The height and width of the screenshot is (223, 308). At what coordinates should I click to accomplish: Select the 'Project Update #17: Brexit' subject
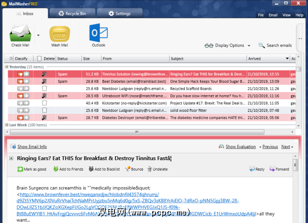207,103
